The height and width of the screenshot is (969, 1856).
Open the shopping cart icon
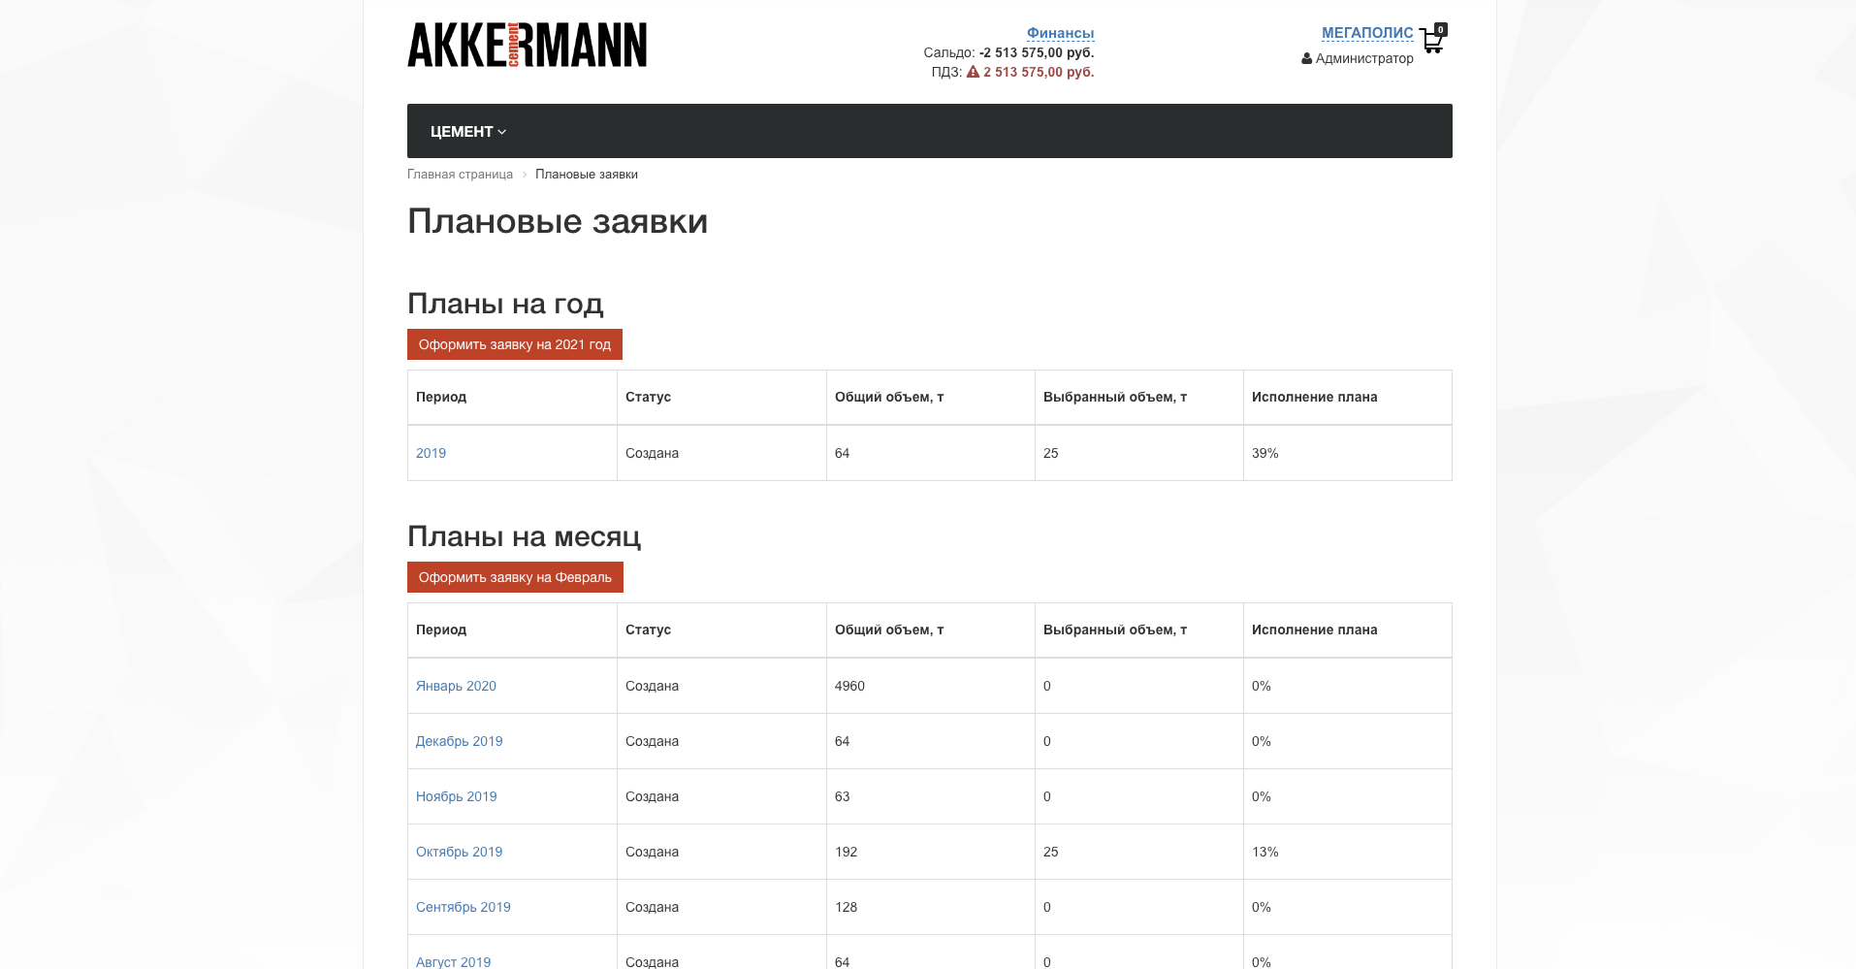[1430, 42]
